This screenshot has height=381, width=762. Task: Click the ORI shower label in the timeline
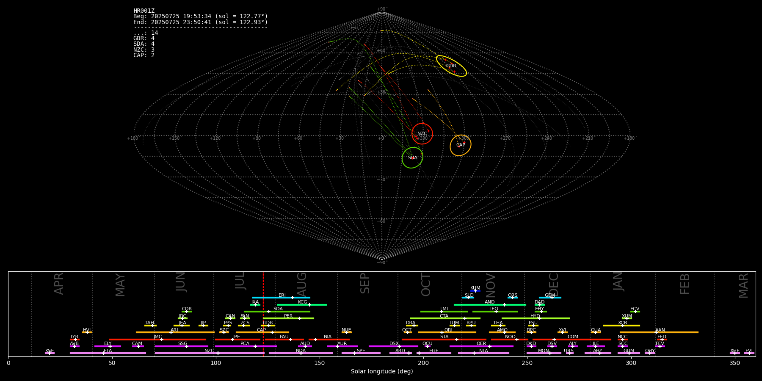[448, 330]
